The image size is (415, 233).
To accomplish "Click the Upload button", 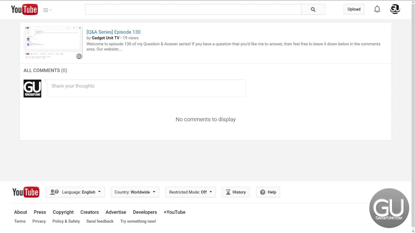I will coord(354,9).
